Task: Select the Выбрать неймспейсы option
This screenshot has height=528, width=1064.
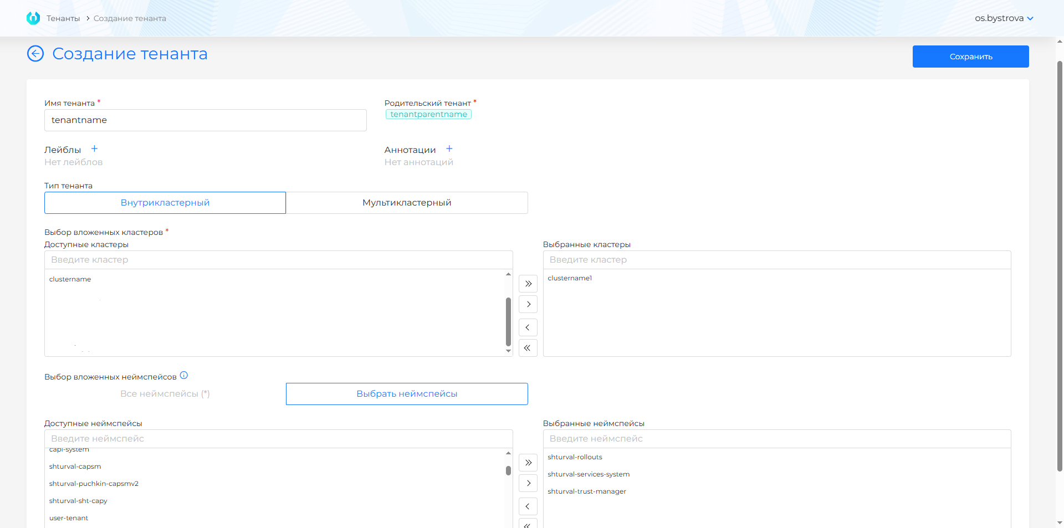Action: [x=407, y=394]
